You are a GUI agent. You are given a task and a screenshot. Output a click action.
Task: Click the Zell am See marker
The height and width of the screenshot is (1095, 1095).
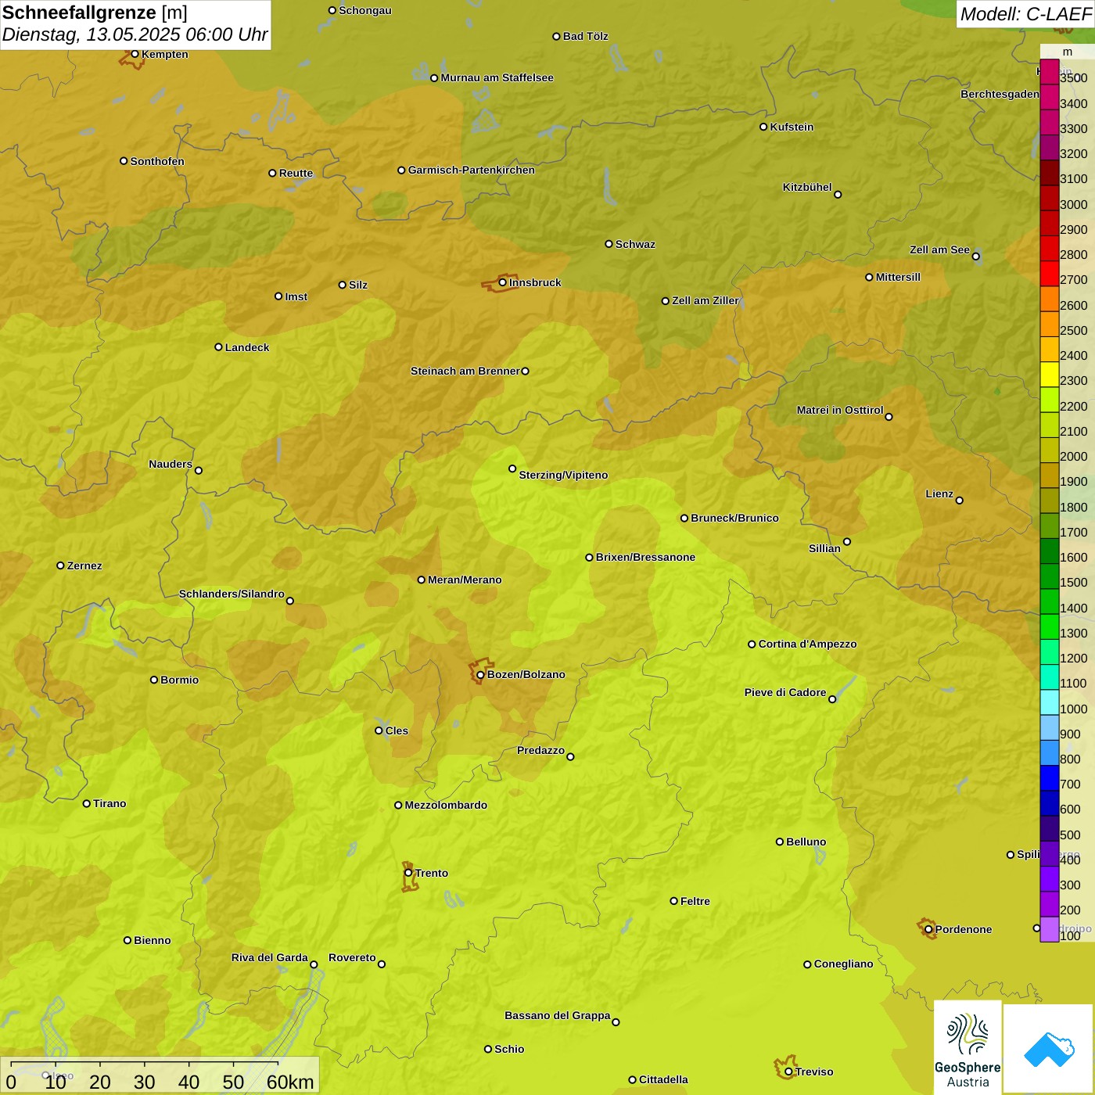(975, 256)
